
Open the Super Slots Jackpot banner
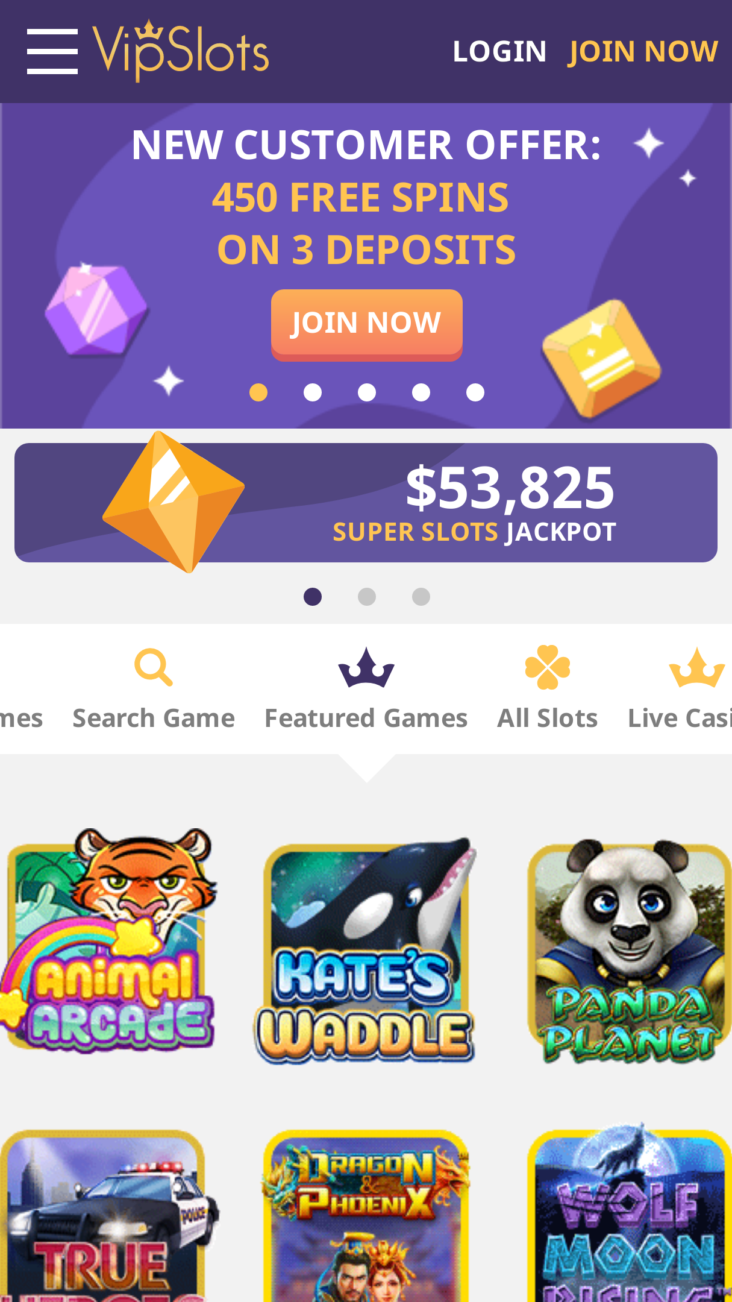click(366, 503)
